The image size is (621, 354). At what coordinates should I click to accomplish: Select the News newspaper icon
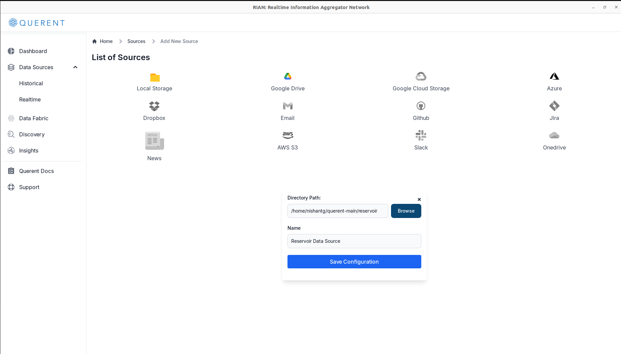coord(154,141)
